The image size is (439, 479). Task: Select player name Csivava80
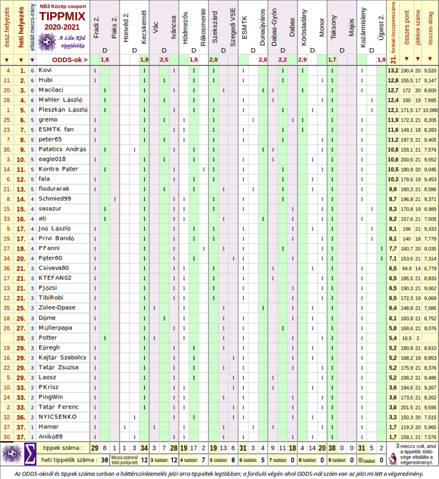53,268
